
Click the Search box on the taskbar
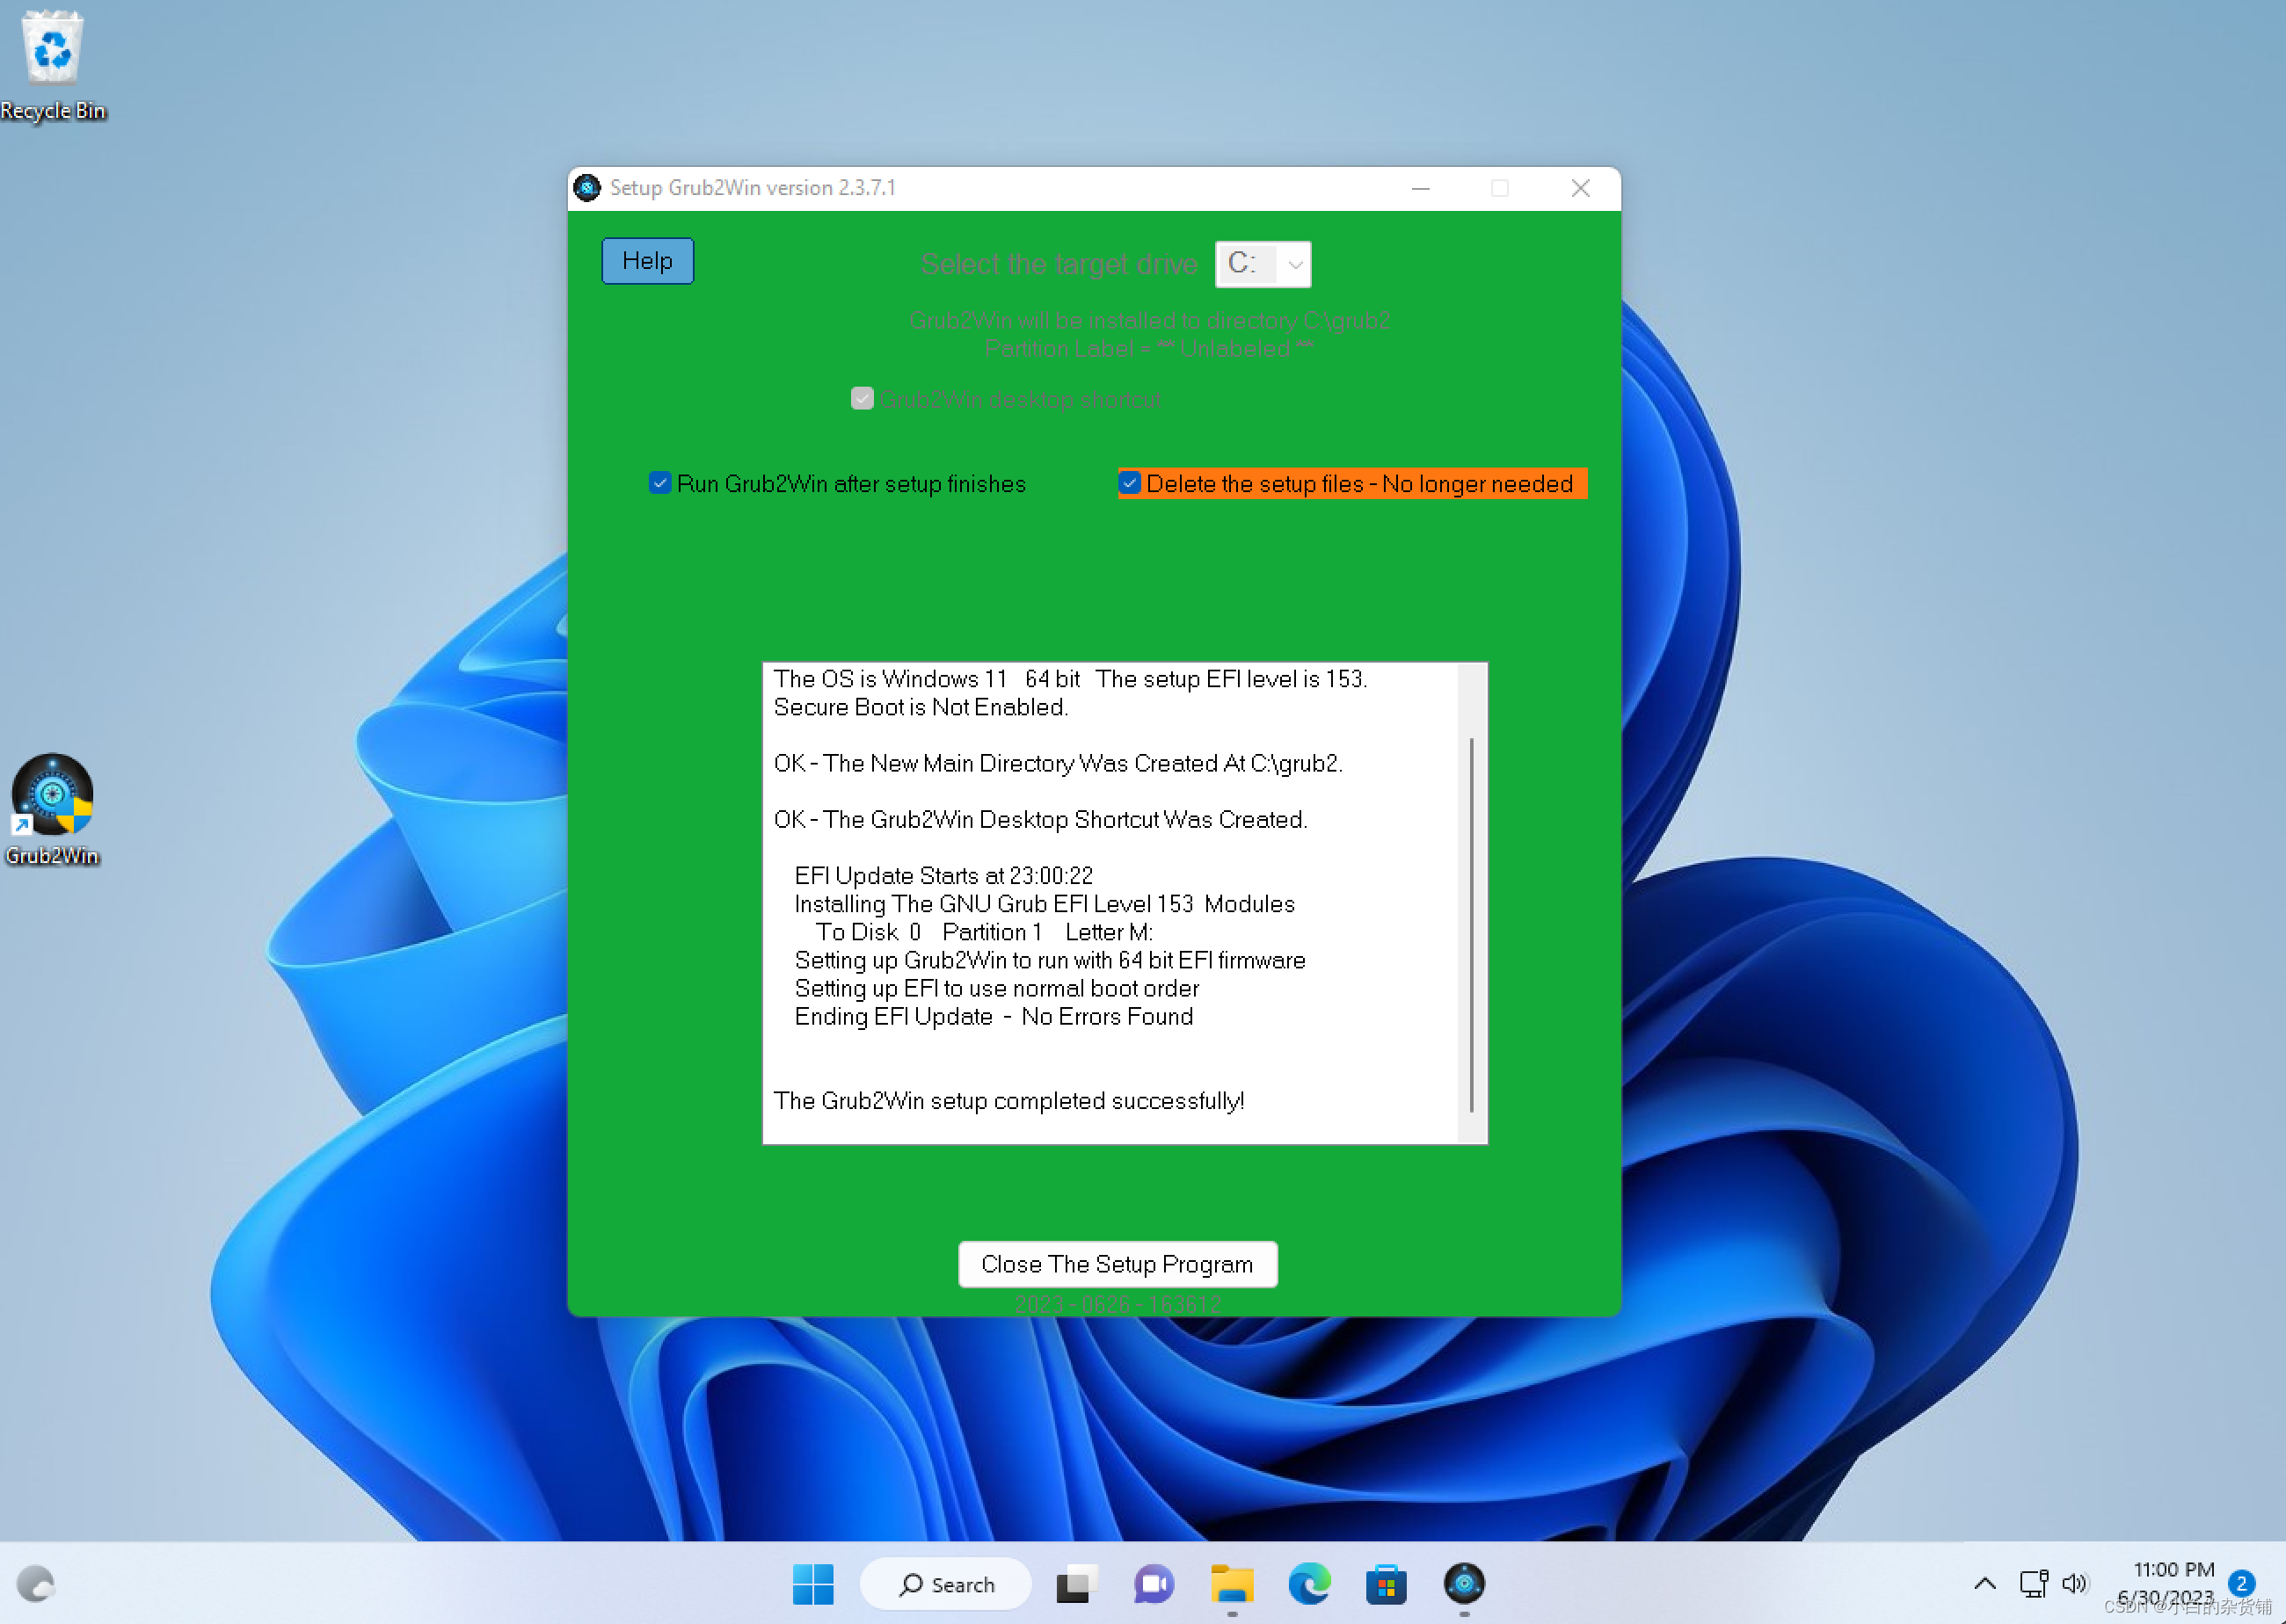945,1584
